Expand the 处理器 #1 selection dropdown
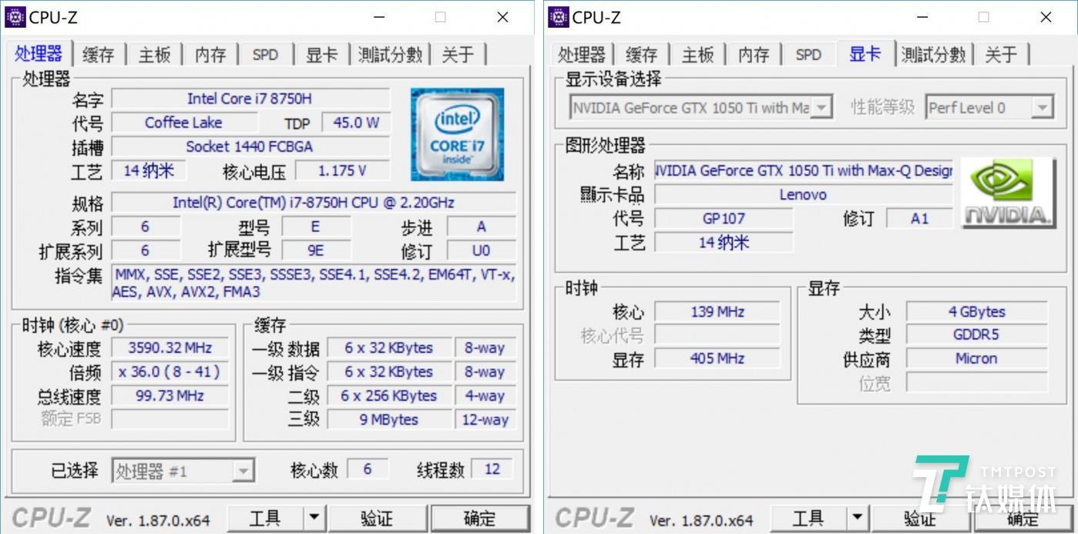Screen dimensions: 1078x534 click(x=243, y=471)
